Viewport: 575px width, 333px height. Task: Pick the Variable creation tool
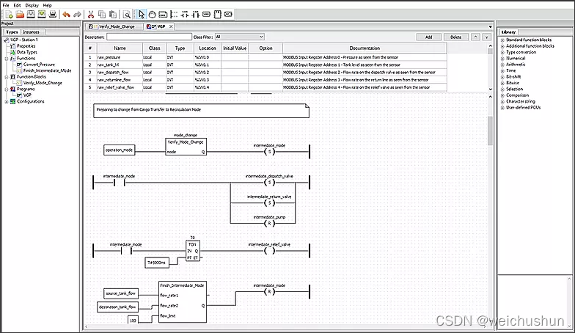pos(207,15)
